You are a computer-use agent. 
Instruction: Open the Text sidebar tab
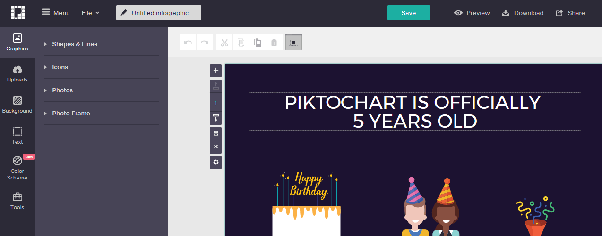coord(17,135)
